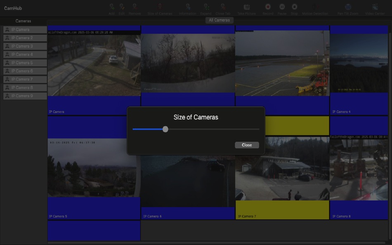Viewport: 392px width, 245px height.
Task: Close the Size of Cameras dialog
Action: 247,145
